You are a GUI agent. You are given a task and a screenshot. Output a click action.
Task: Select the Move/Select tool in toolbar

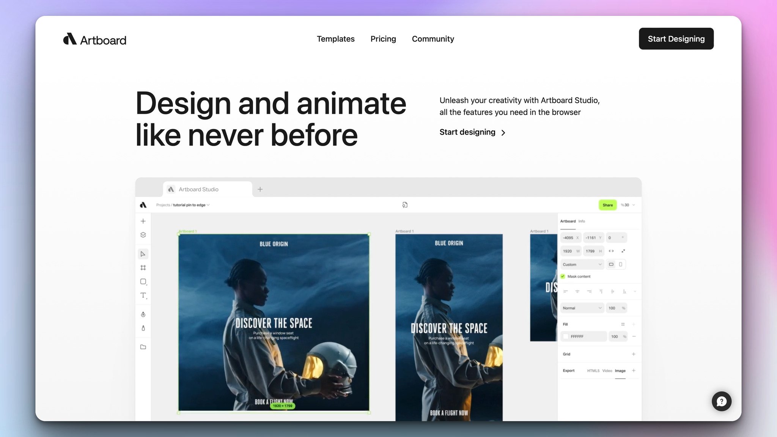coord(143,254)
